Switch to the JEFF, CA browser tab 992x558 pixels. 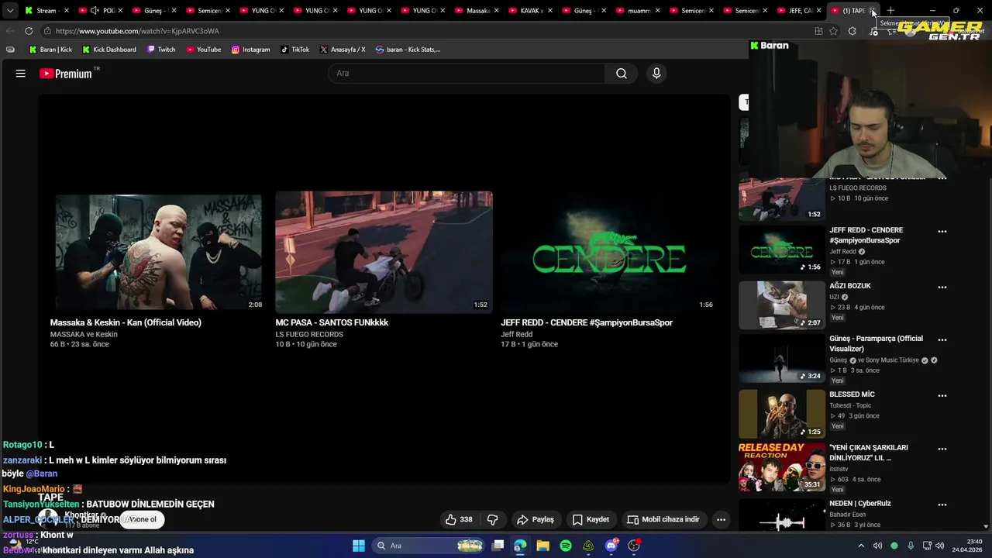tap(798, 11)
